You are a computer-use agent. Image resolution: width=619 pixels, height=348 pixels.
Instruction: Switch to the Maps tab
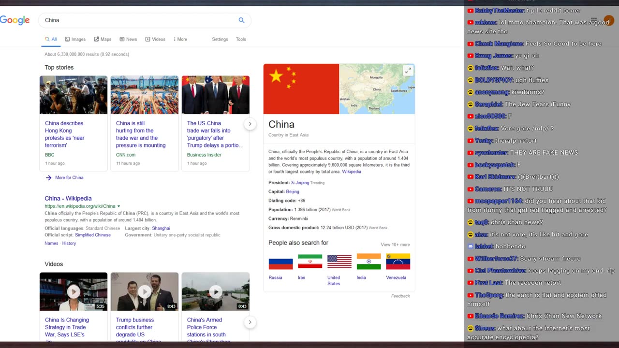pos(103,39)
